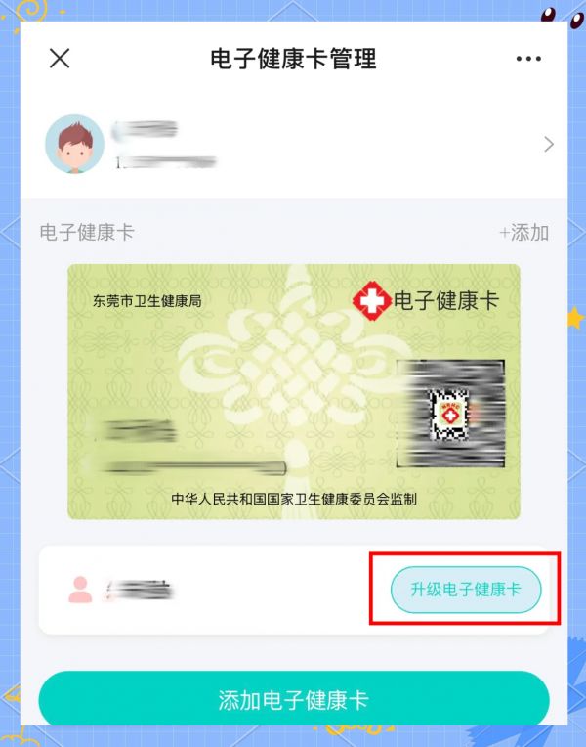586x747 pixels.
Task: Click the +添加 link
Action: coord(523,233)
